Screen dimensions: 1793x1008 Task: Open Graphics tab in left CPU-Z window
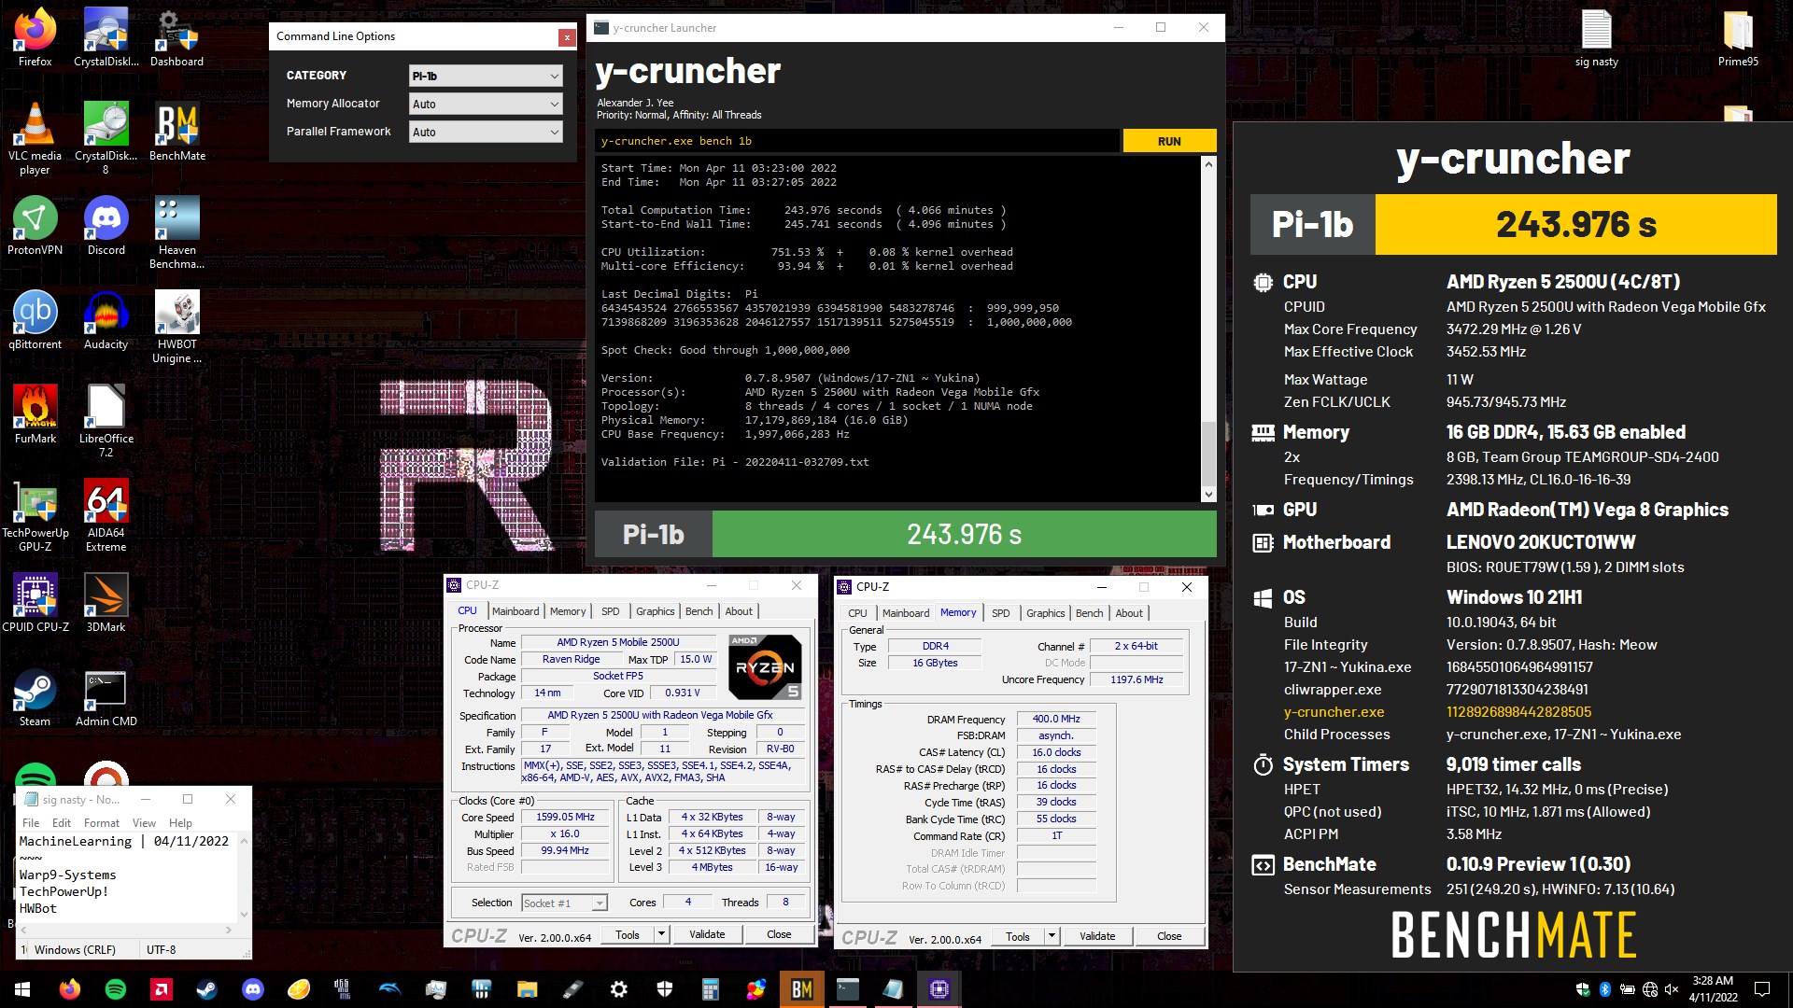click(x=655, y=611)
